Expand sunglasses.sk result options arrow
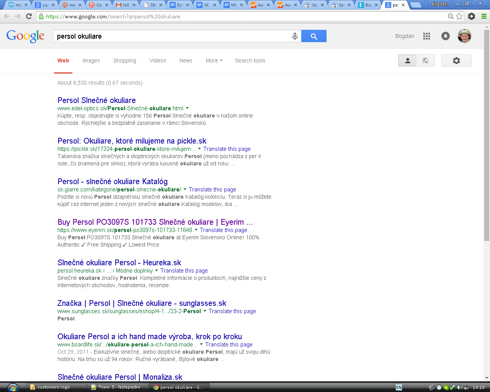 click(205, 311)
